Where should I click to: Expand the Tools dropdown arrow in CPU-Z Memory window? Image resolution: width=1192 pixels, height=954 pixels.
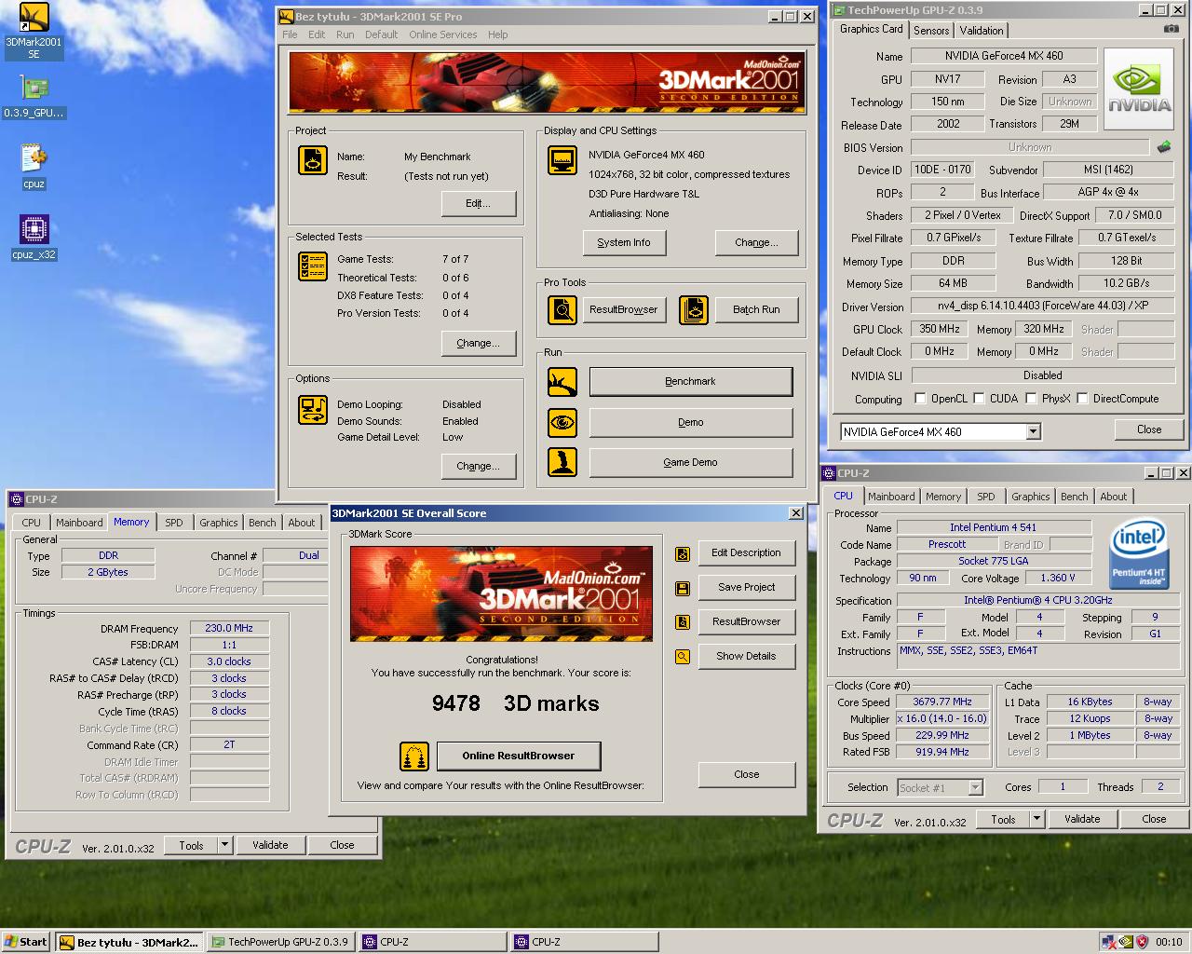click(224, 845)
